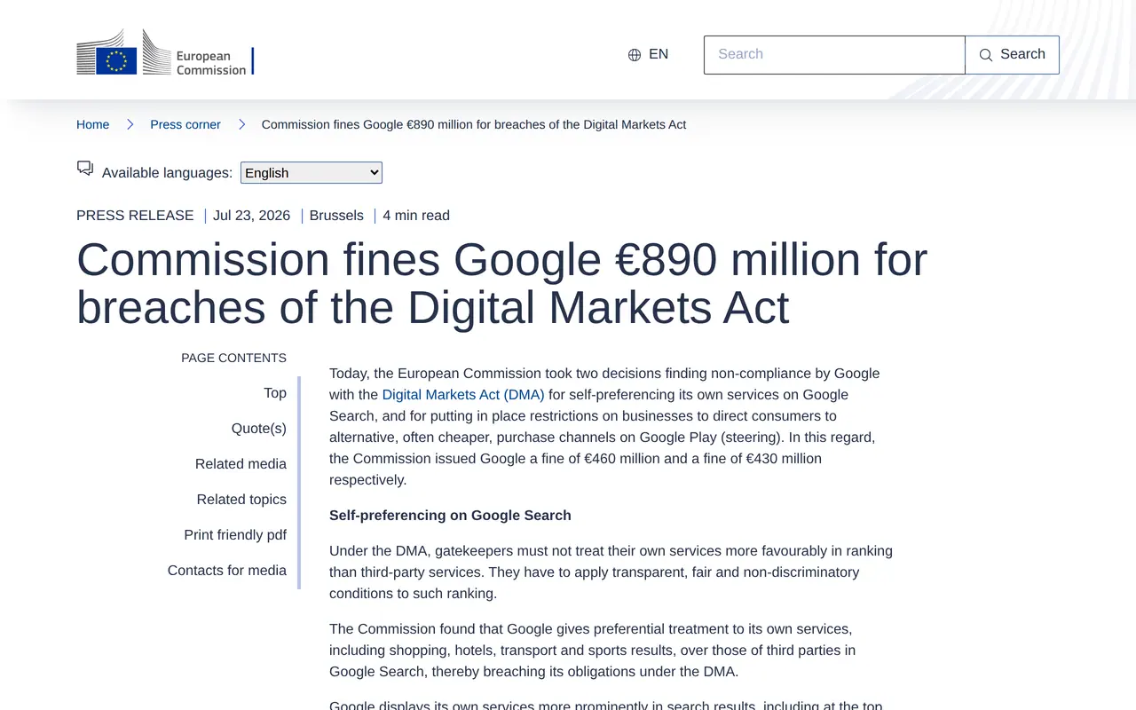Click the current page breadcrumb text
The height and width of the screenshot is (710, 1136).
(474, 124)
